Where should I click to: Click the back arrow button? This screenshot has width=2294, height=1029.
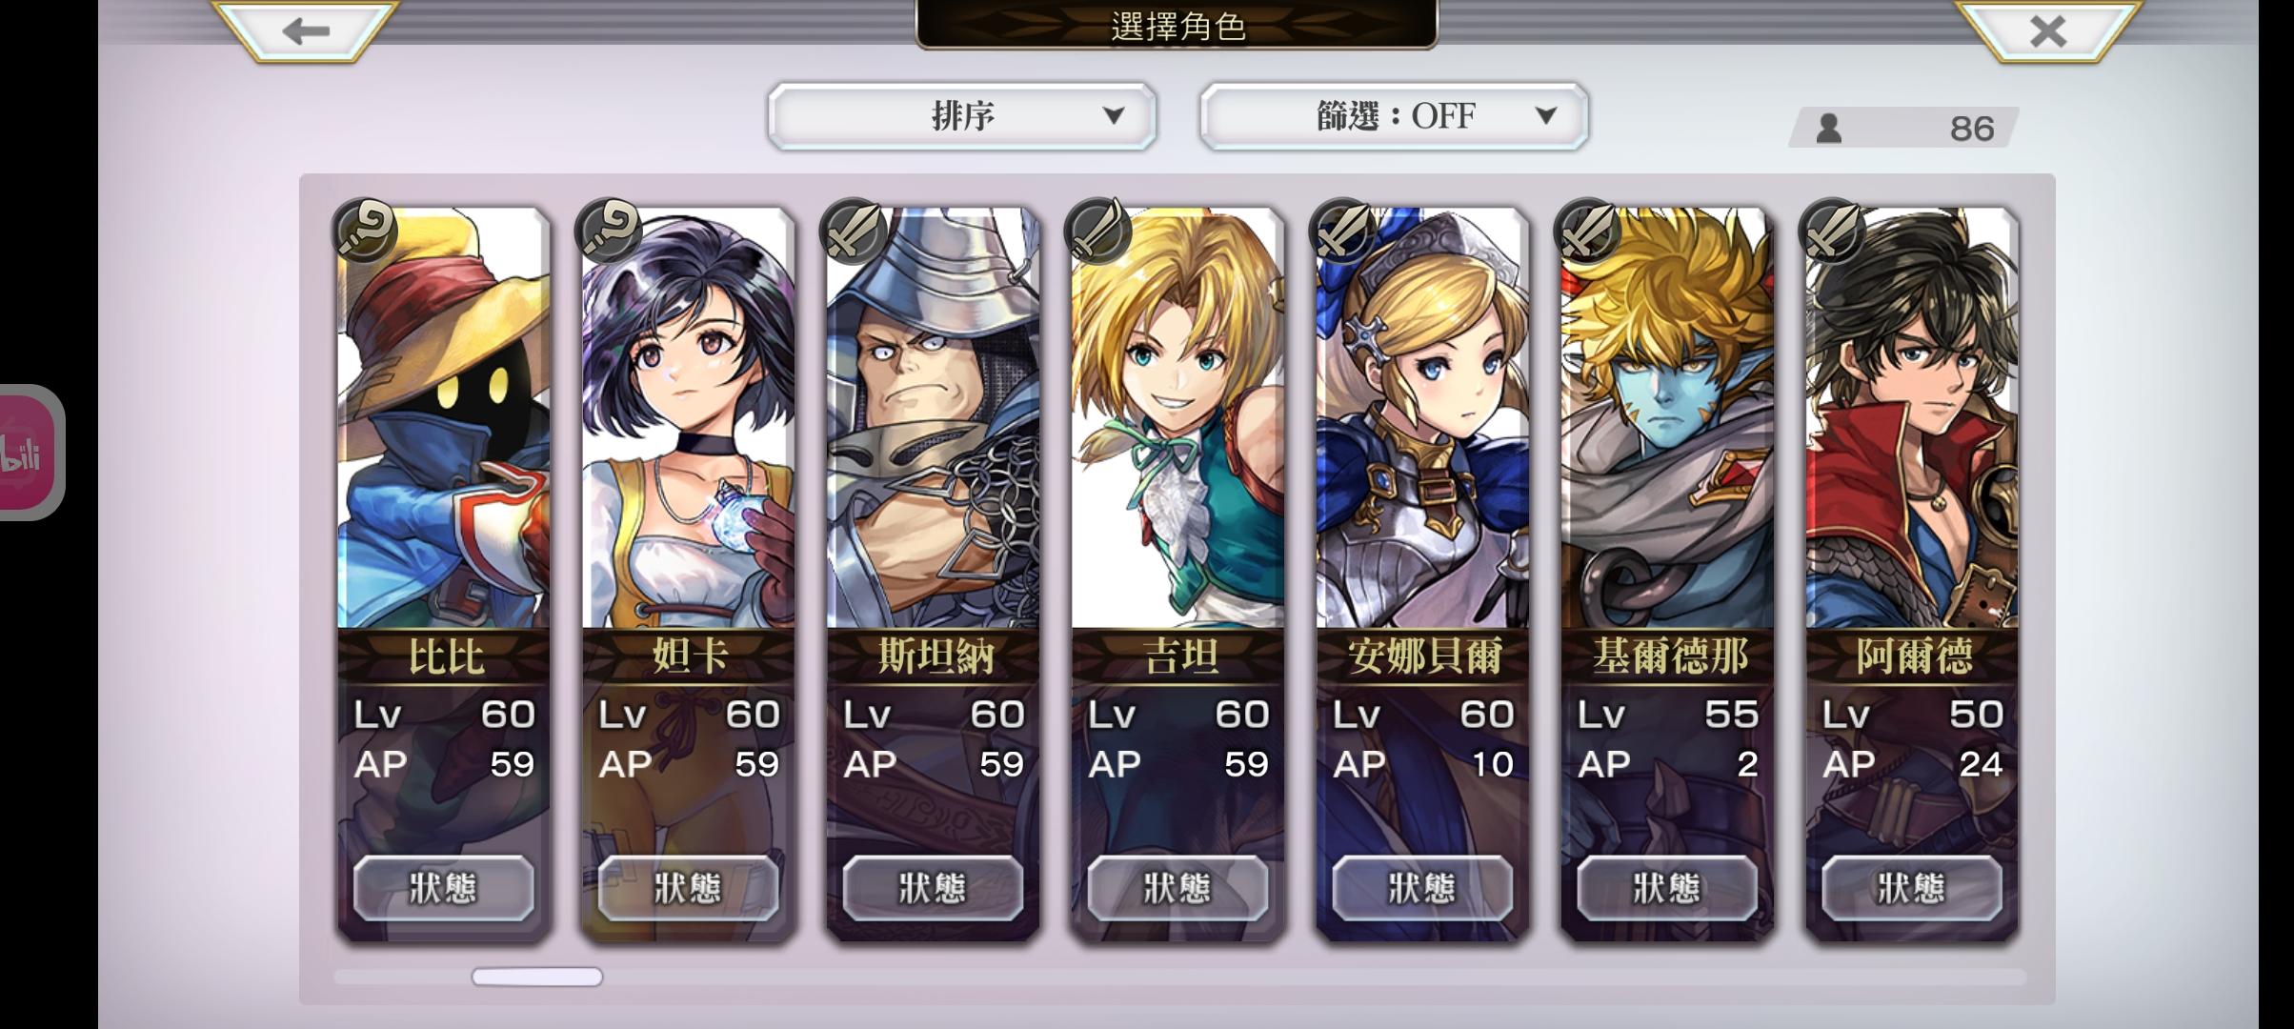coord(305,30)
